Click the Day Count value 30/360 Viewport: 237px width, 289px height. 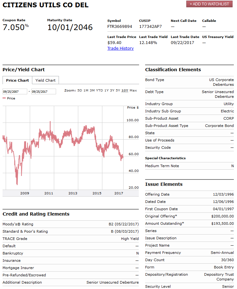click(227, 260)
